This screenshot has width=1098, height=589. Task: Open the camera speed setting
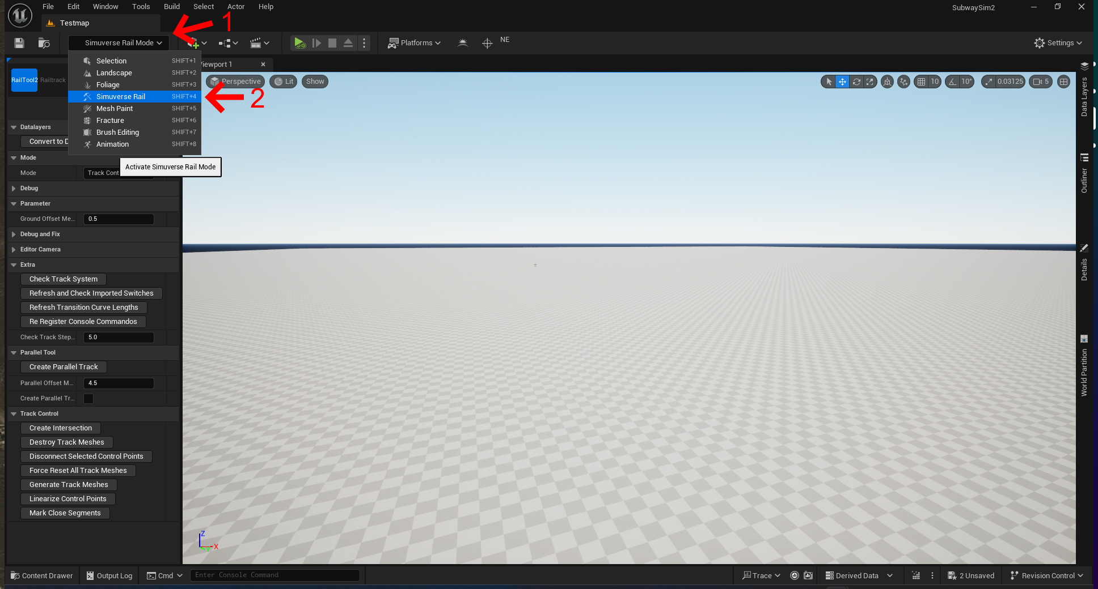pyautogui.click(x=1041, y=82)
